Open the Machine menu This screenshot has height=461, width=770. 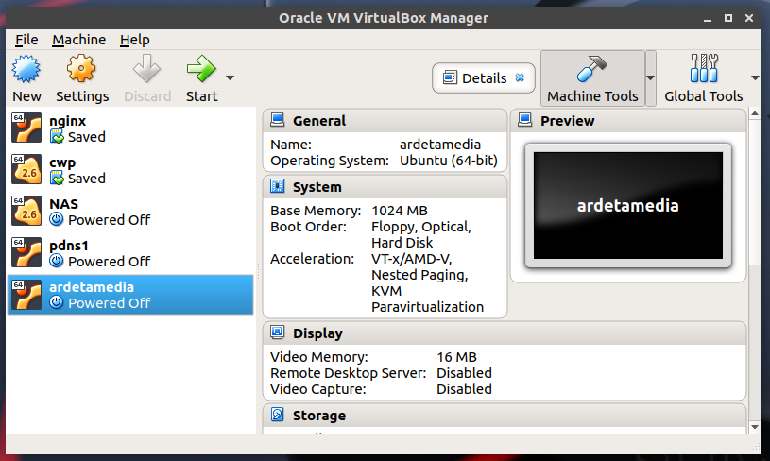pyautogui.click(x=78, y=40)
